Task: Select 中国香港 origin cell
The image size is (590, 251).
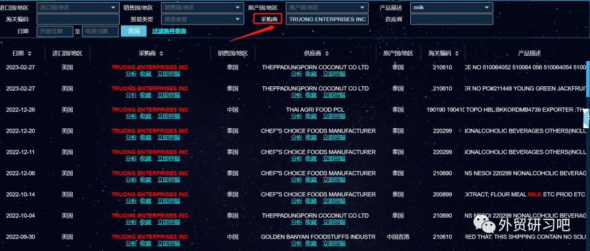Action: (398, 237)
